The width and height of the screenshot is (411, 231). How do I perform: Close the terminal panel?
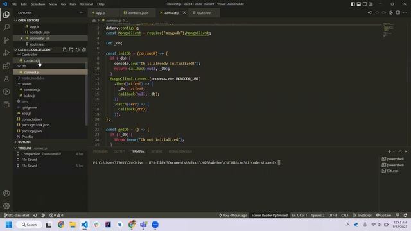[x=406, y=151]
